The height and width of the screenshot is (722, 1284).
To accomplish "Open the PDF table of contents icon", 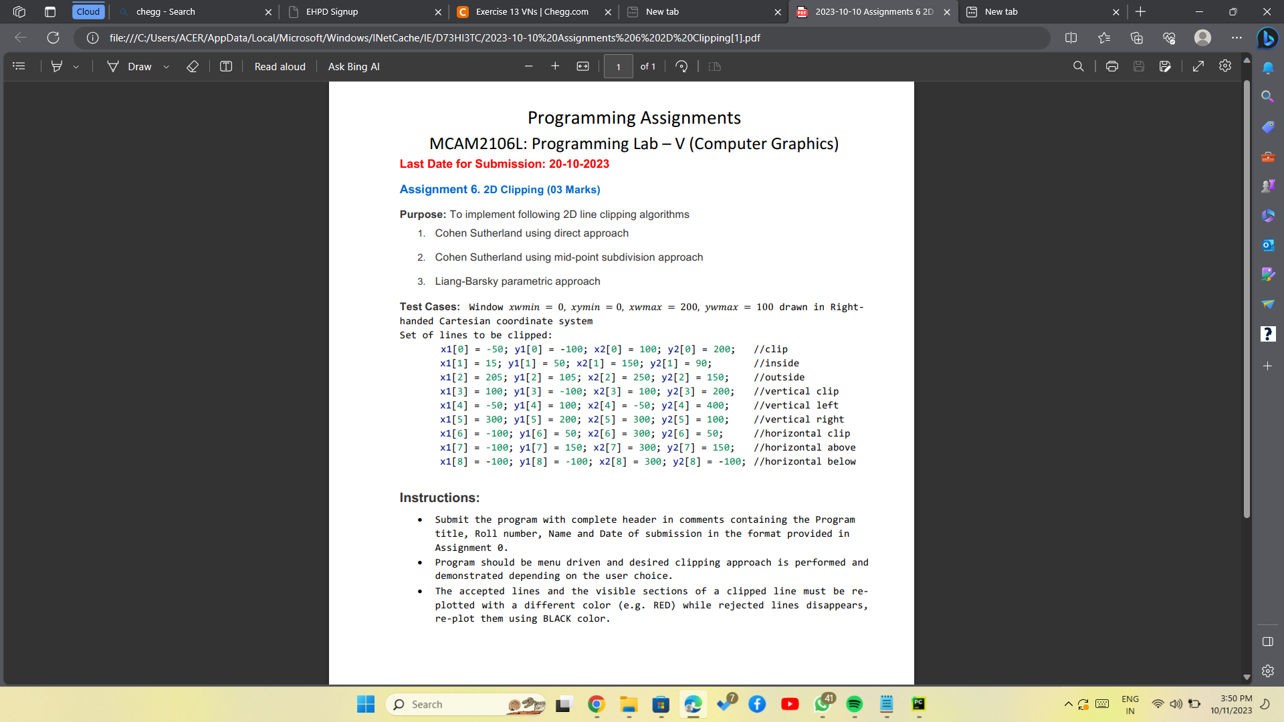I will 19,66.
